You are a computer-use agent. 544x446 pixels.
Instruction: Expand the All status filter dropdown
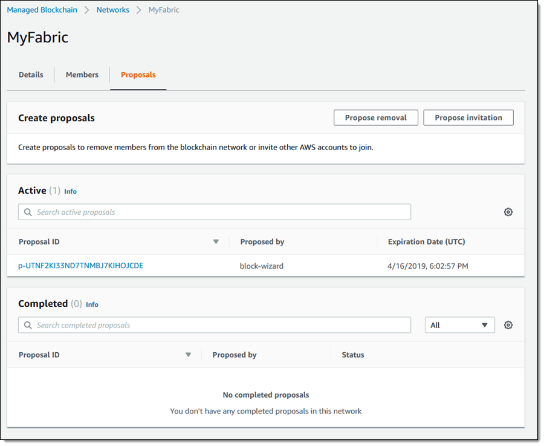459,325
